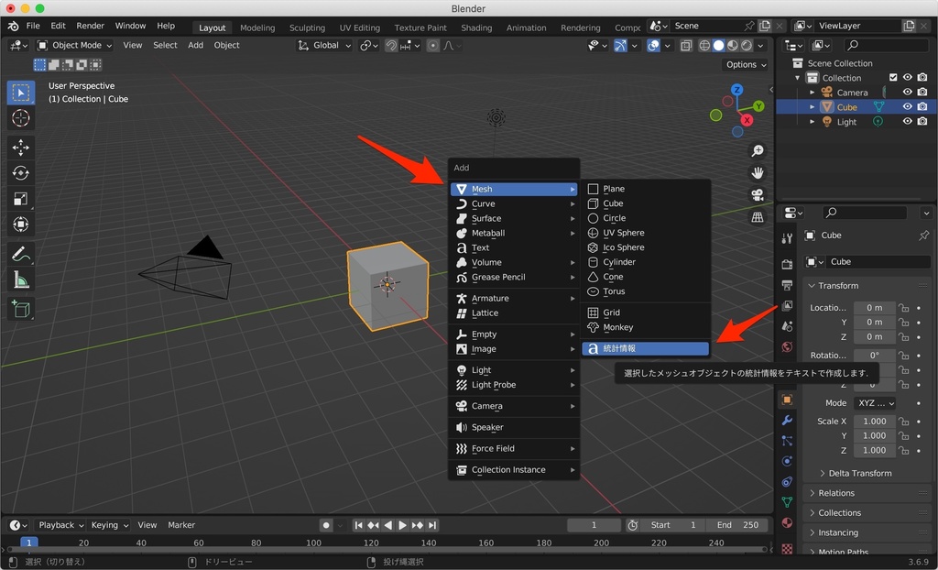Open the transform orientation Global dropdown
This screenshot has width=938, height=570.
(322, 45)
